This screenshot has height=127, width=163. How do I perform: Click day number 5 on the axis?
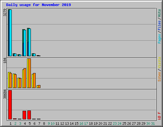click(30, 124)
